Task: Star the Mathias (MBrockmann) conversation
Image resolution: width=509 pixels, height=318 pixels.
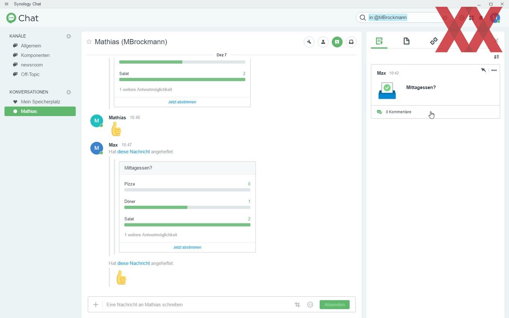Action: pyautogui.click(x=89, y=42)
